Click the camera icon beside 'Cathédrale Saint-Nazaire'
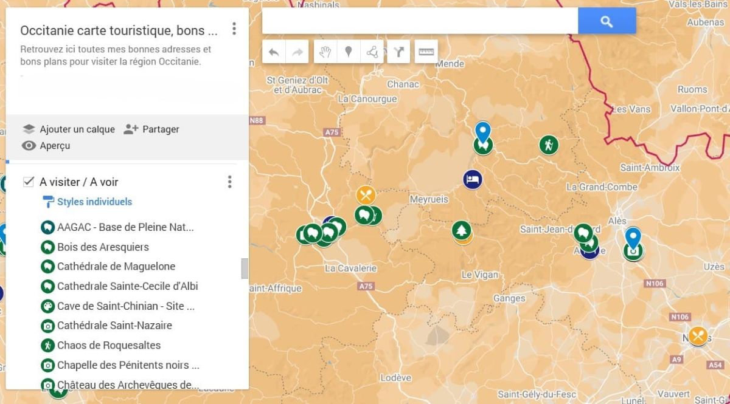Viewport: 730px width, 404px height. [47, 326]
